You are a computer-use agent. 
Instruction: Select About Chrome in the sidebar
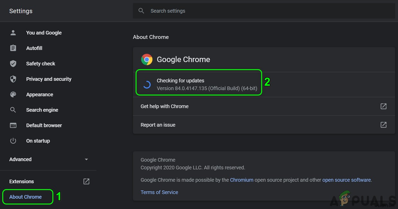[25, 196]
